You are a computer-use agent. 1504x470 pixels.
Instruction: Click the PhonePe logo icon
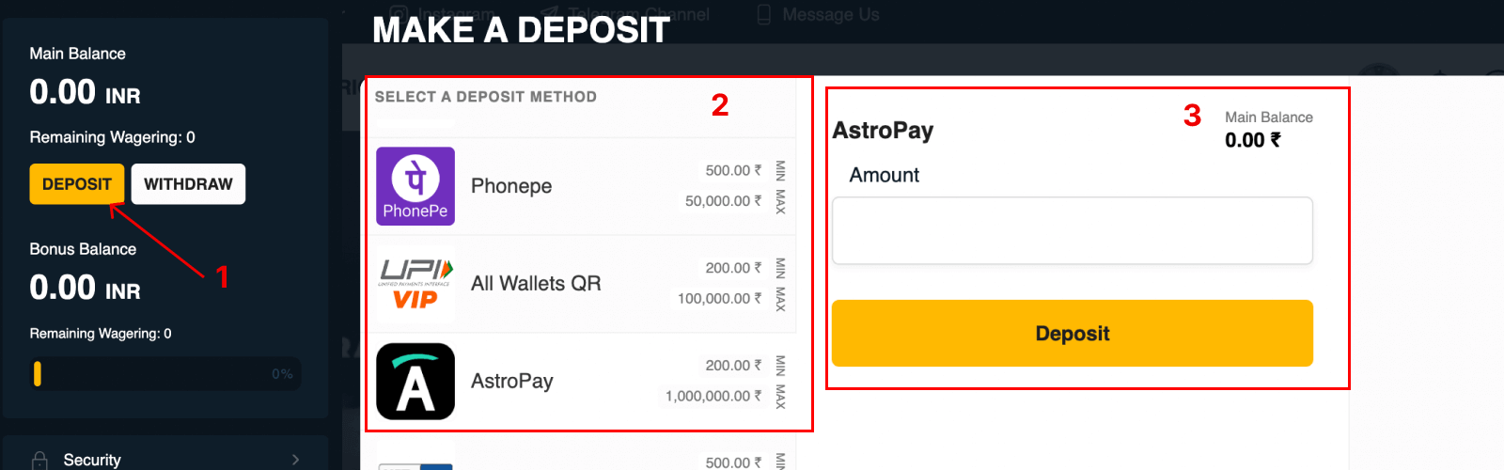click(x=415, y=186)
